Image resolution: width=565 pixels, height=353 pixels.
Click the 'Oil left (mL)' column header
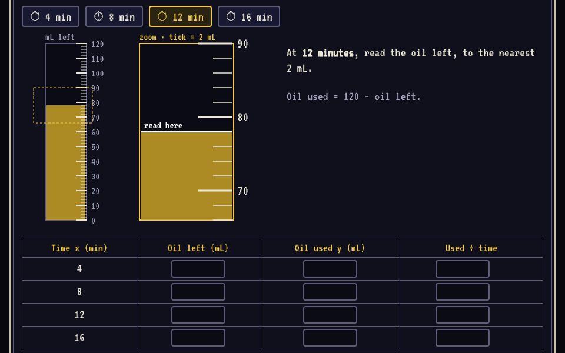[x=198, y=248]
